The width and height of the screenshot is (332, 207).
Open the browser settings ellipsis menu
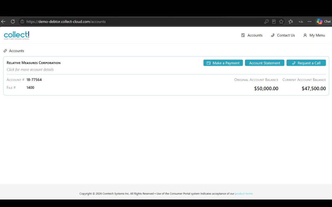pos(310,21)
